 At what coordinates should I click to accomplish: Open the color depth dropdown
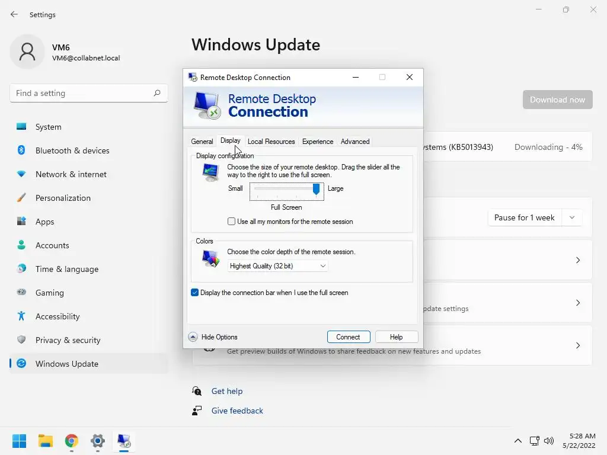[x=277, y=266]
